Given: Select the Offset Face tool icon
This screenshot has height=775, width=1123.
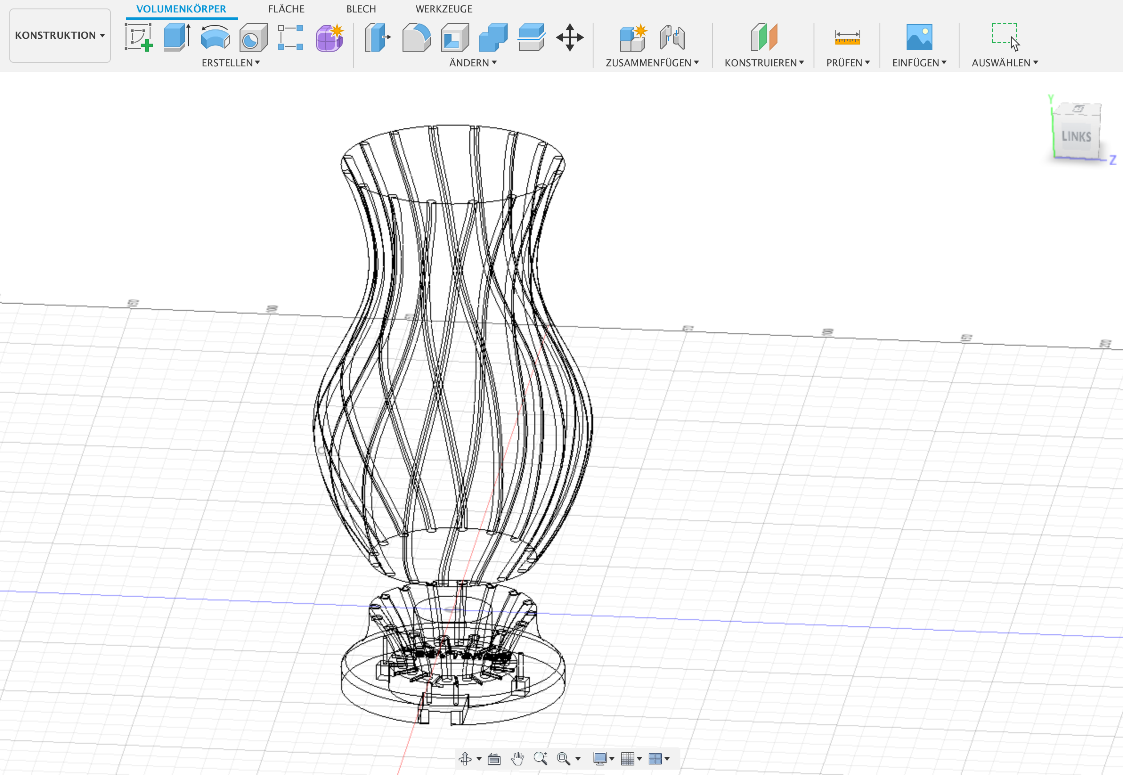Looking at the screenshot, I should [531, 37].
